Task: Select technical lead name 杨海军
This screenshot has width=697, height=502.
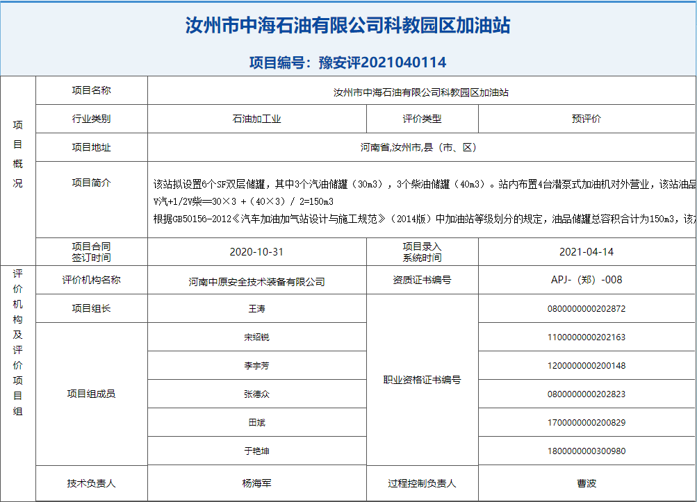Action: tap(256, 483)
